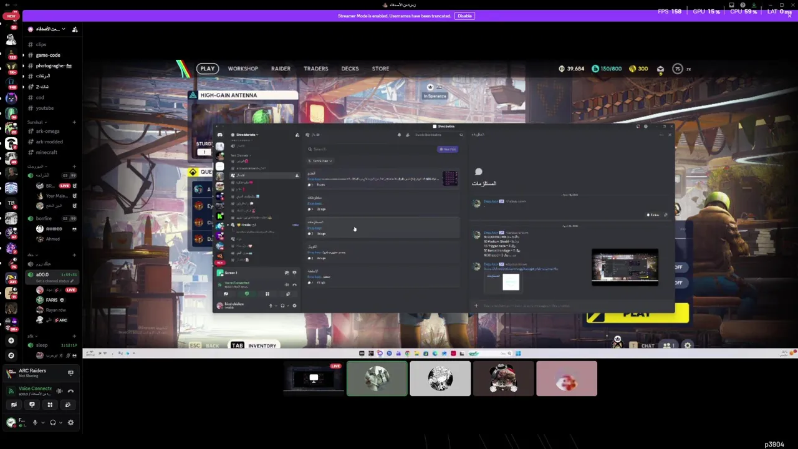
Task: Open voice connection signal icon
Action: pyautogui.click(x=11, y=391)
